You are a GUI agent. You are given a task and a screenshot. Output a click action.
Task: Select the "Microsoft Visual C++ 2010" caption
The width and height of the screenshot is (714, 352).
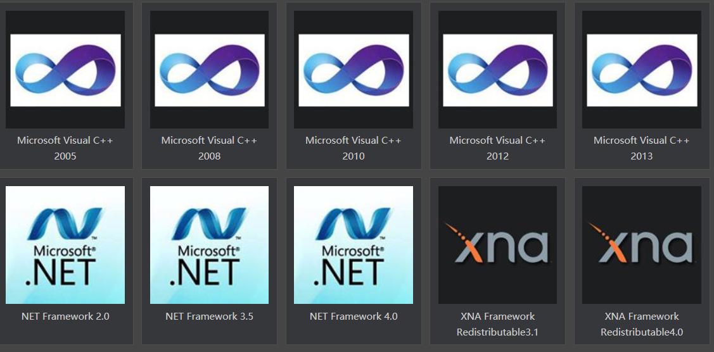click(354, 148)
